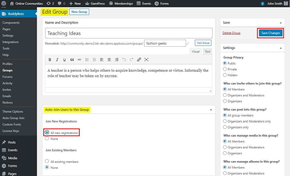Screen dimensions: 290x176
Task: Collapse the Settings panel
Action: point(281,48)
